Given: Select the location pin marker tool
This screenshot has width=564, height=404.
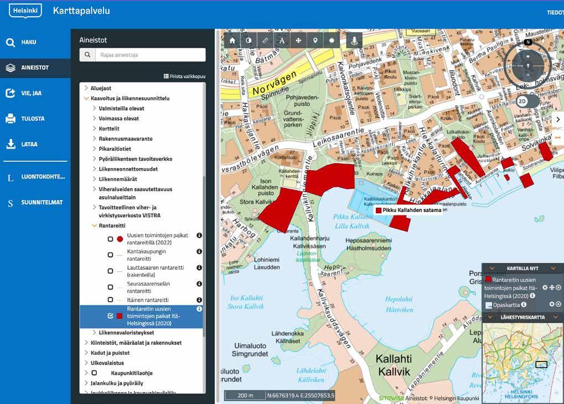Looking at the screenshot, I should coord(315,40).
